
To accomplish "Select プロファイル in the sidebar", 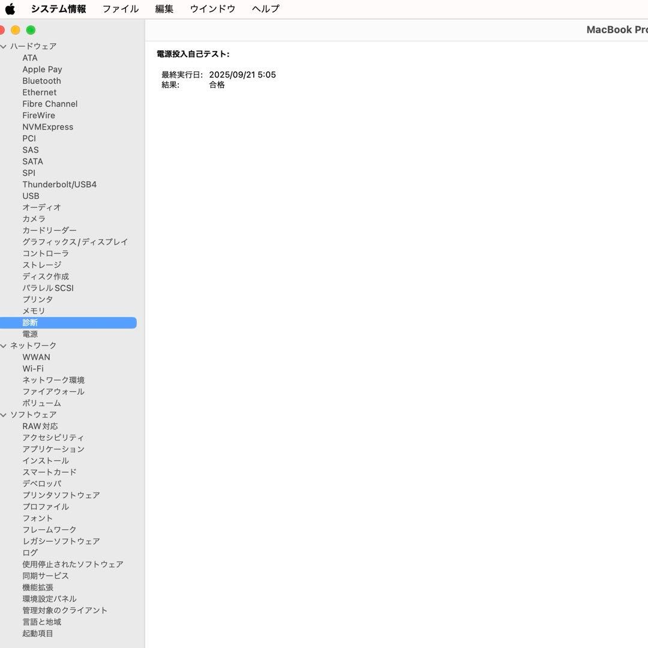I will click(46, 506).
